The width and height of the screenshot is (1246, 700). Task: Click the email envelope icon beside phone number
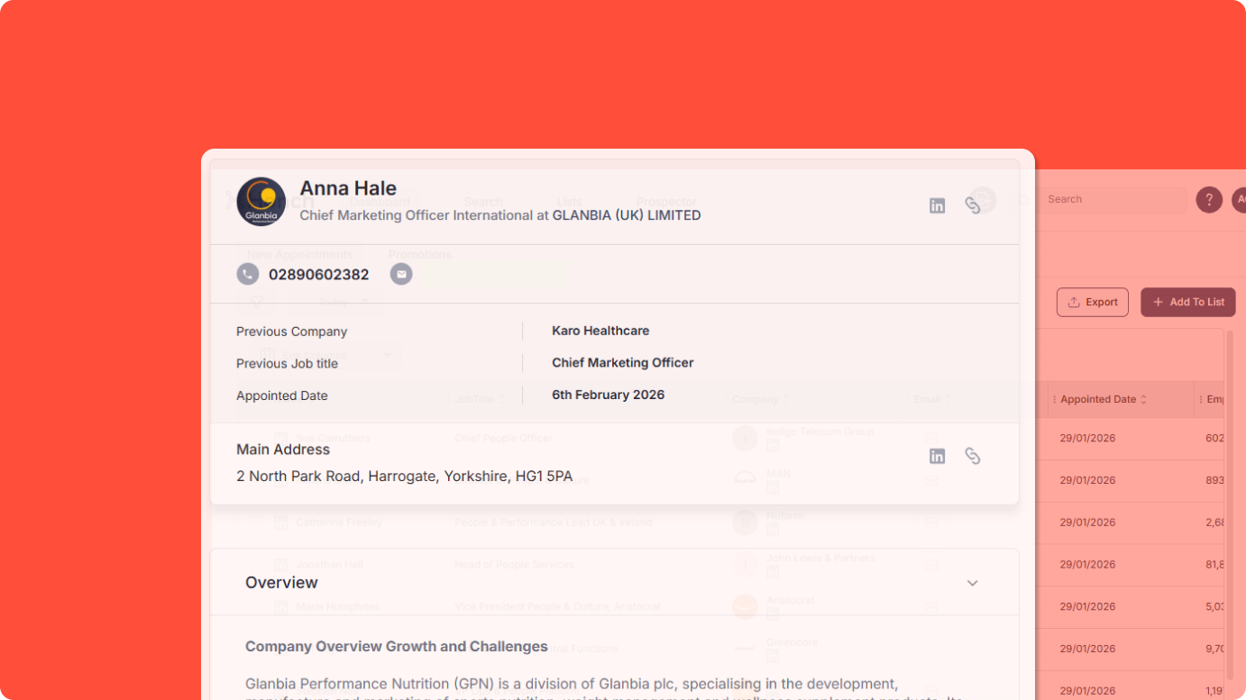[401, 274]
